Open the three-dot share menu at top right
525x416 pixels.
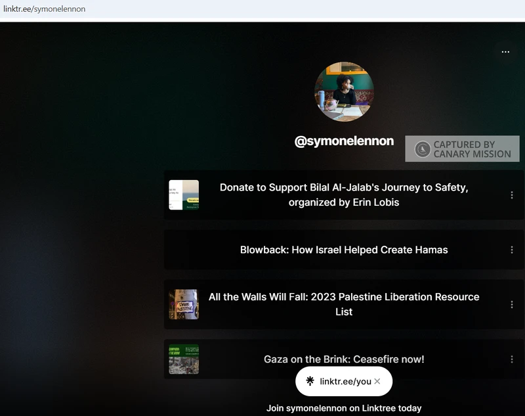(505, 52)
